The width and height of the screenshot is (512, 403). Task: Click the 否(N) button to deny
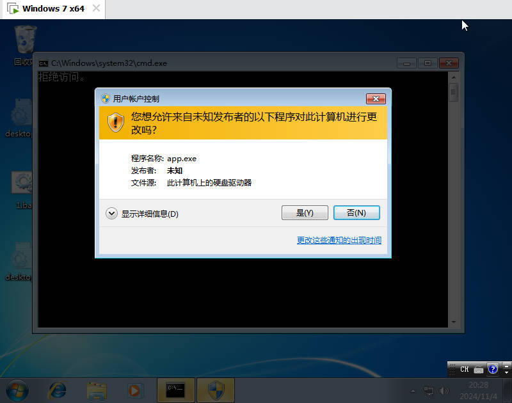[356, 213]
